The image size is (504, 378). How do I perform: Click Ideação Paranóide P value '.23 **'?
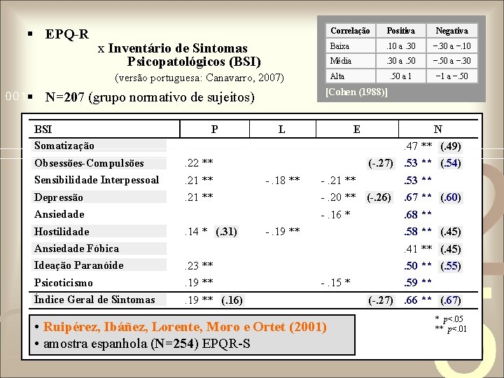pos(199,265)
